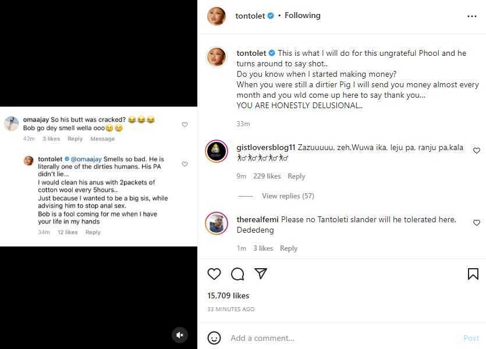The image size is (486, 349).
Task: View 229 likes on gistloversblog11's comment
Action: (267, 176)
